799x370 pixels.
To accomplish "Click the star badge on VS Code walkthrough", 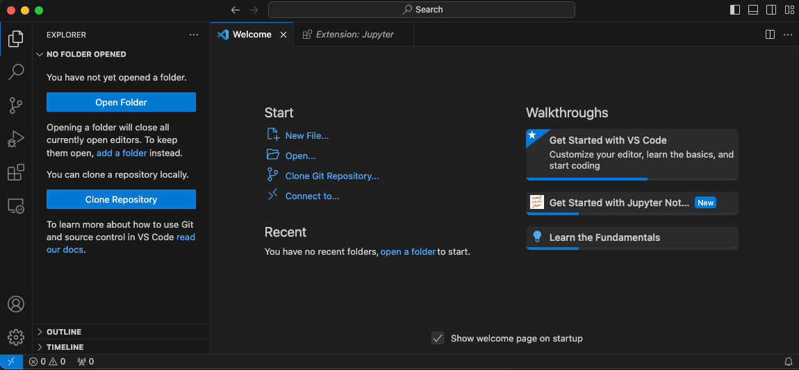I will click(x=532, y=135).
